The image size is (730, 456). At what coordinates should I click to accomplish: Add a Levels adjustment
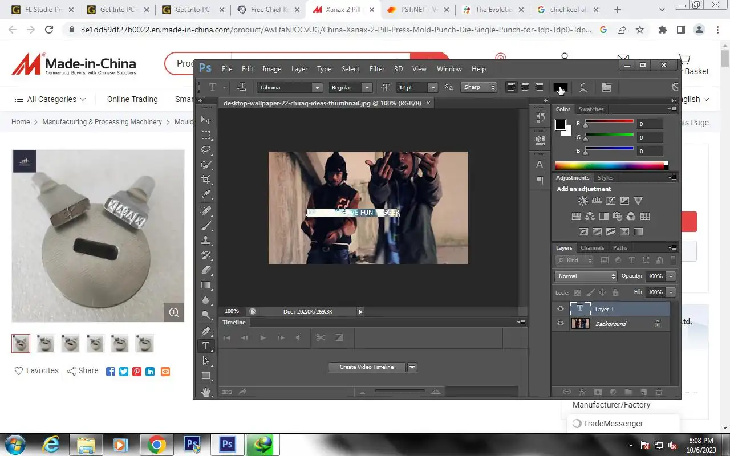tap(597, 201)
